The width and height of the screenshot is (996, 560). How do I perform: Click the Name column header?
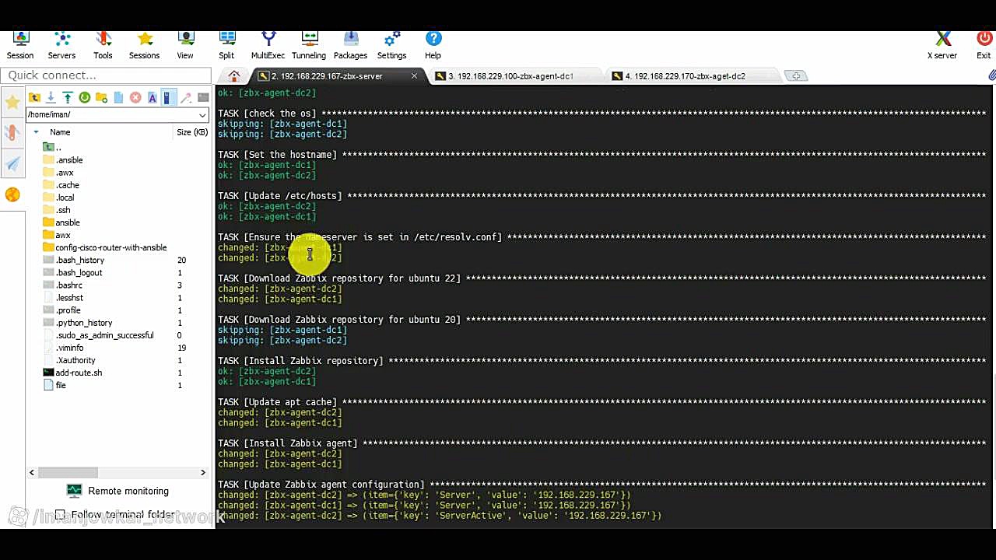(x=60, y=132)
